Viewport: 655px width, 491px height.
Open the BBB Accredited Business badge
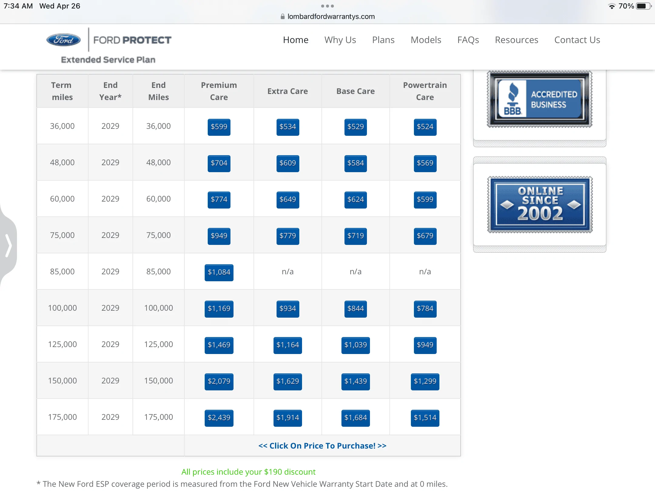pos(539,99)
